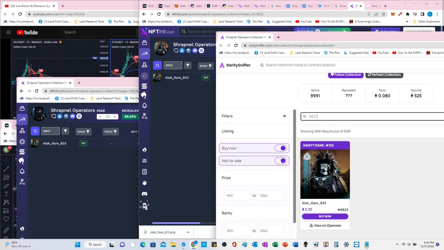This screenshot has height=250, width=444.
Task: Open Microsoft Edge from taskbar
Action: click(x=143, y=244)
